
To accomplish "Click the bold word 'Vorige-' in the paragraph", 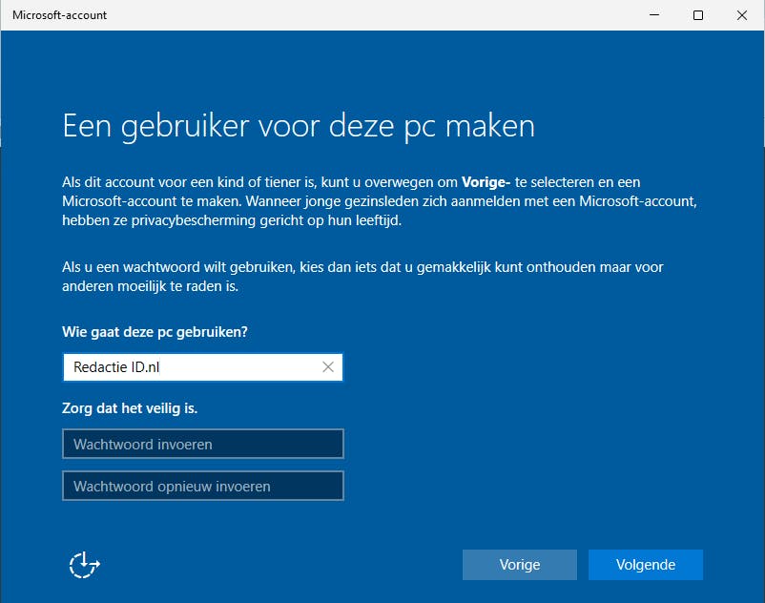I will pos(486,182).
